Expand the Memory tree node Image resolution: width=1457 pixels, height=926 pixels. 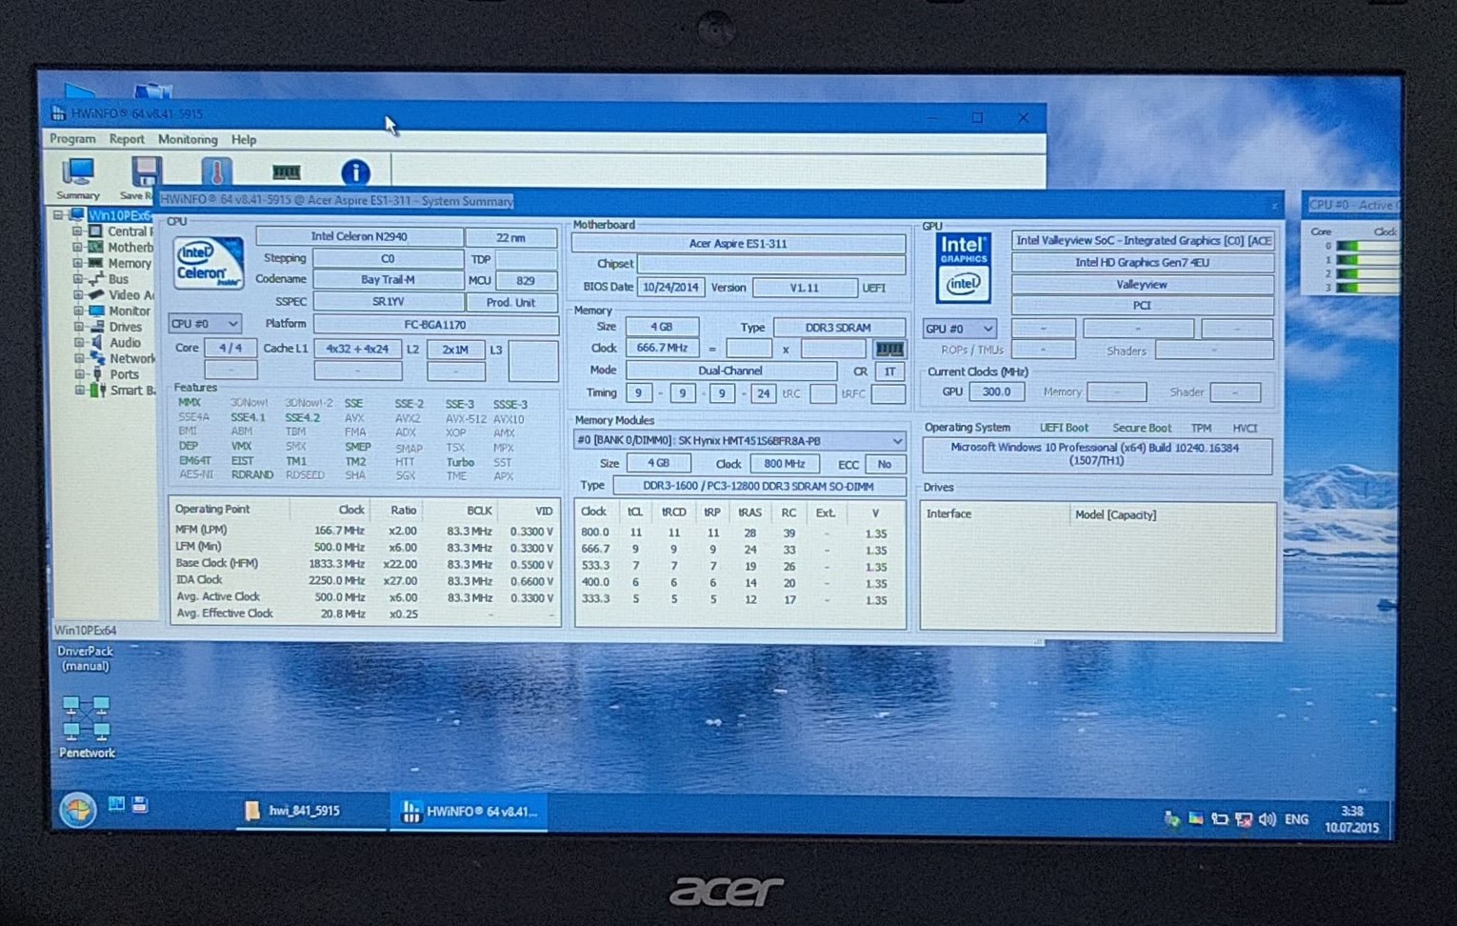(77, 263)
